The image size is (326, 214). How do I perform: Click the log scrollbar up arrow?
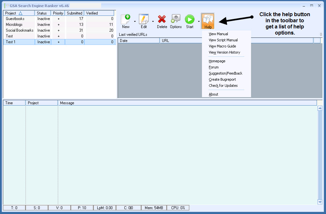(320, 108)
